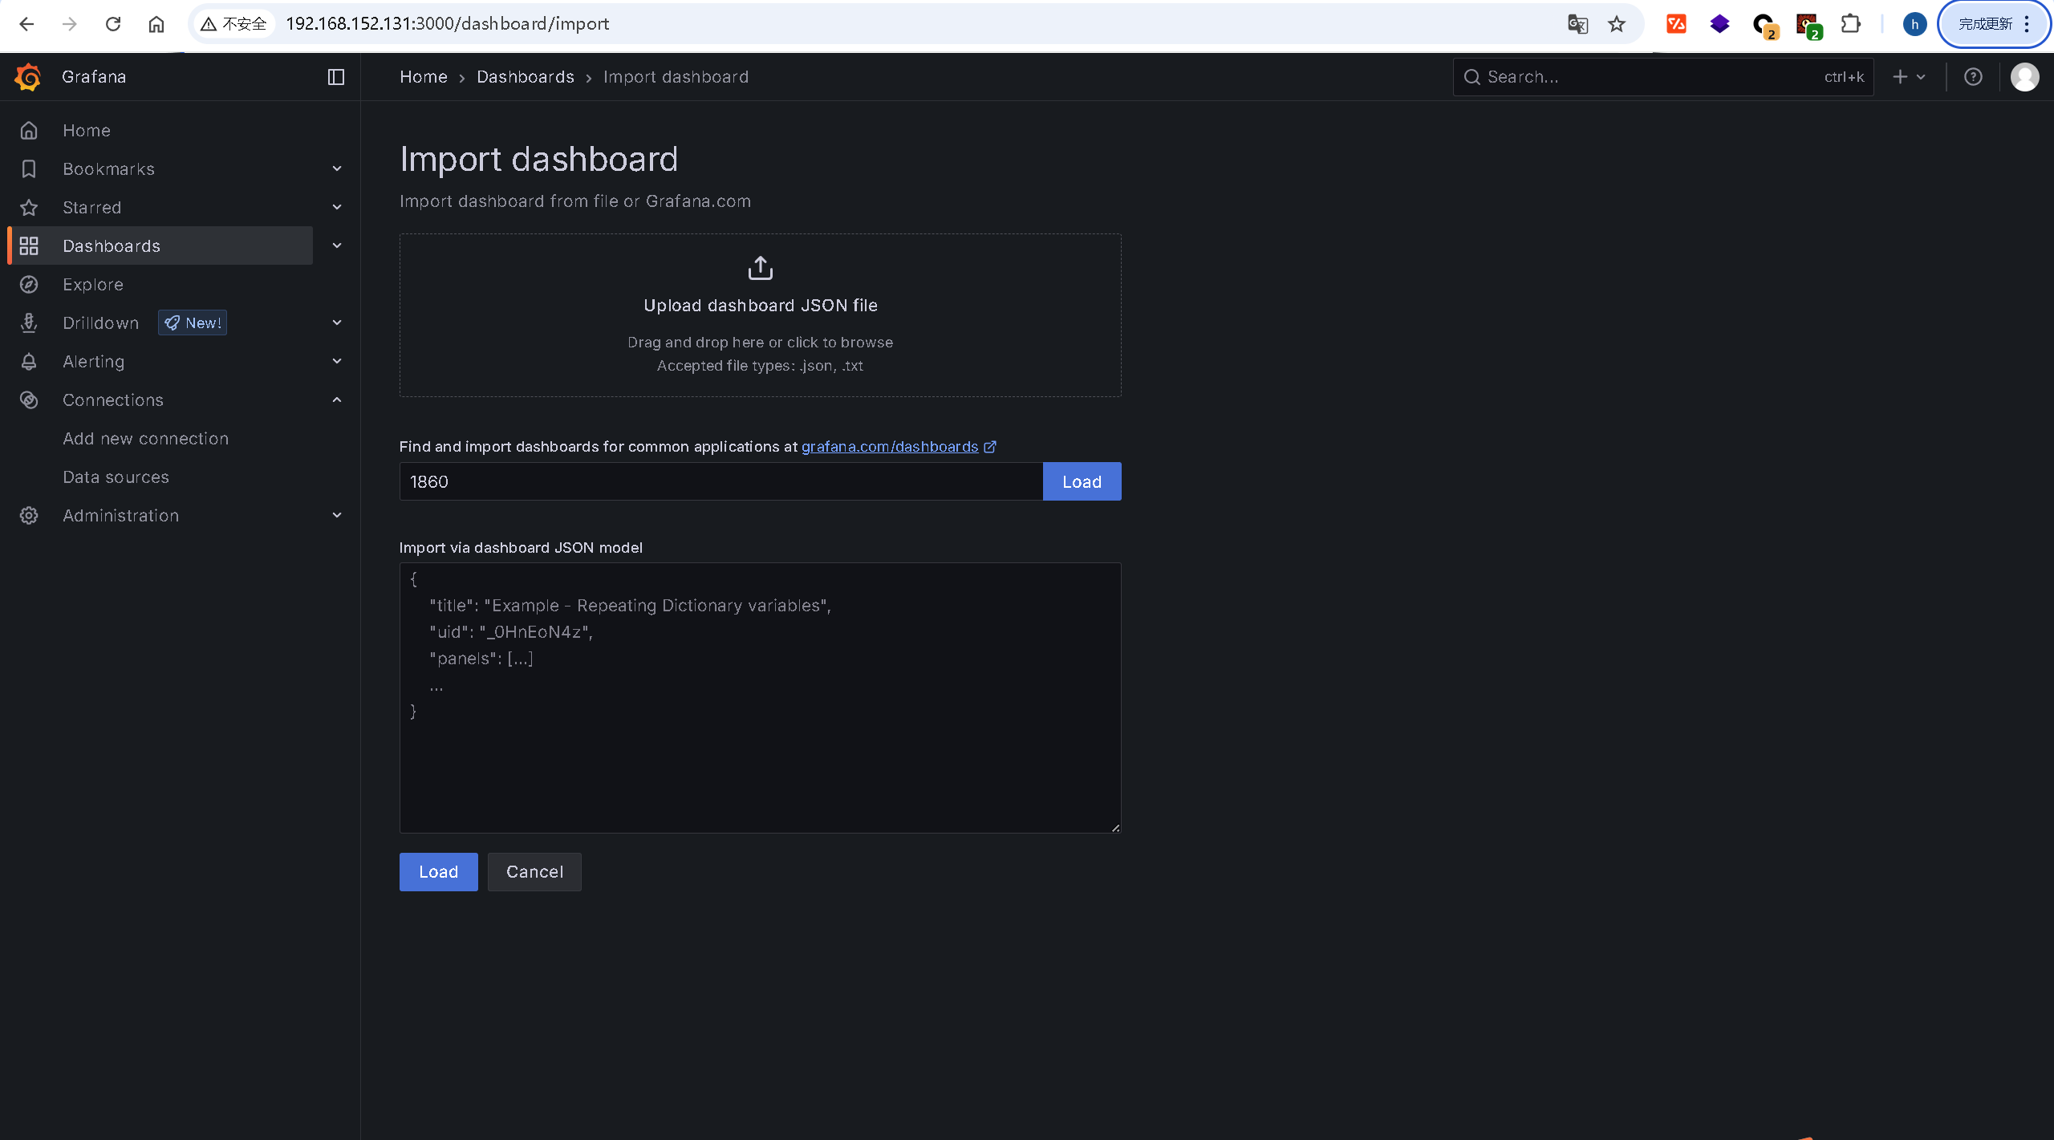The image size is (2054, 1140).
Task: Click the red browser extension icon
Action: [1676, 24]
